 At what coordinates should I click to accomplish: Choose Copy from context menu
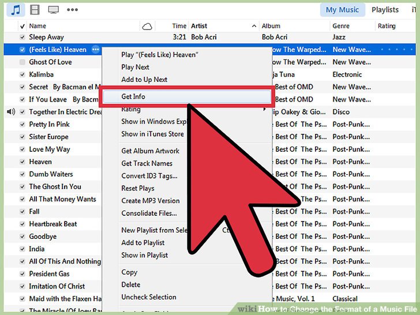click(x=129, y=272)
